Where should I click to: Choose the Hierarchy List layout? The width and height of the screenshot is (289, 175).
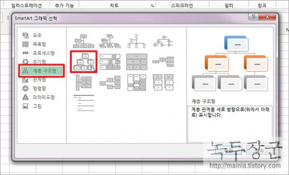point(163,82)
